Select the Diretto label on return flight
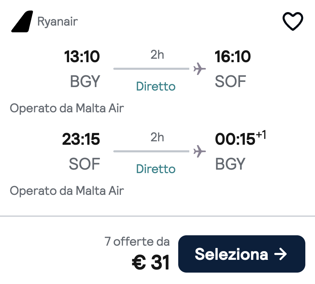 [155, 169]
